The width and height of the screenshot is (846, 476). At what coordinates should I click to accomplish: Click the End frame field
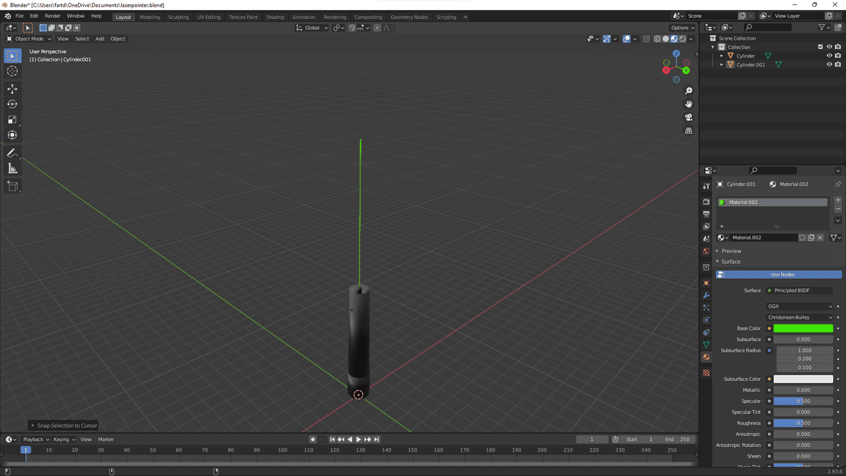point(677,440)
